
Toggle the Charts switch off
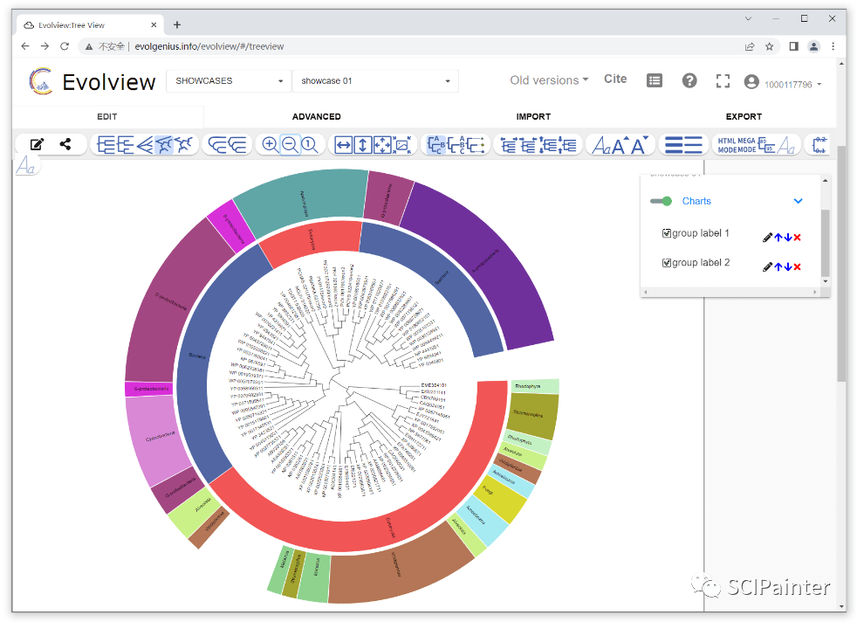(x=661, y=201)
